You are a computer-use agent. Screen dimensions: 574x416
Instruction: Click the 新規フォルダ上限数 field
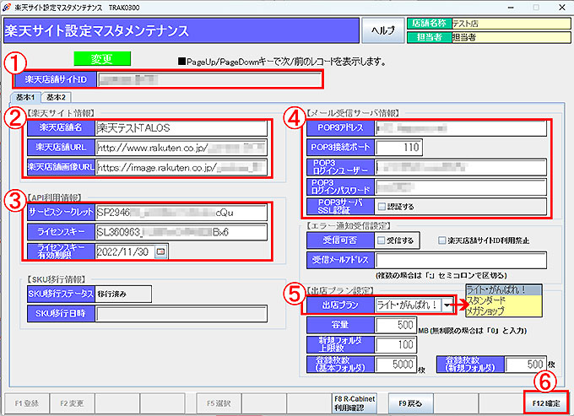(x=395, y=344)
